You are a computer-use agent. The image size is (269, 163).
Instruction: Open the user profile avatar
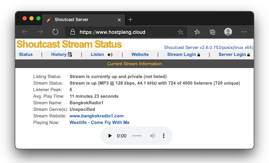click(x=228, y=32)
